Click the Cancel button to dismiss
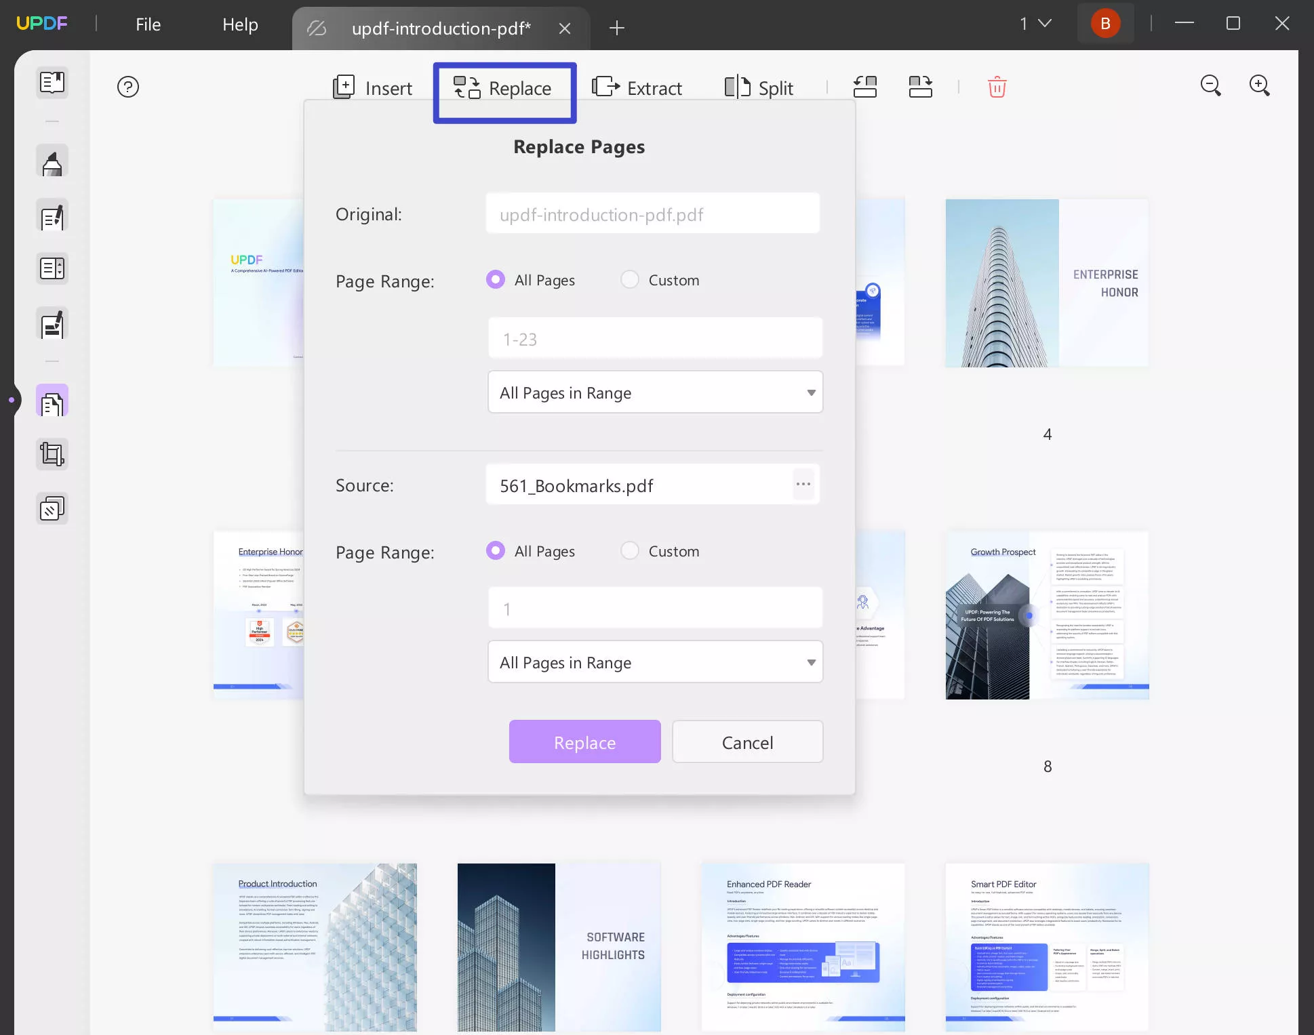Image resolution: width=1314 pixels, height=1035 pixels. [x=748, y=741]
